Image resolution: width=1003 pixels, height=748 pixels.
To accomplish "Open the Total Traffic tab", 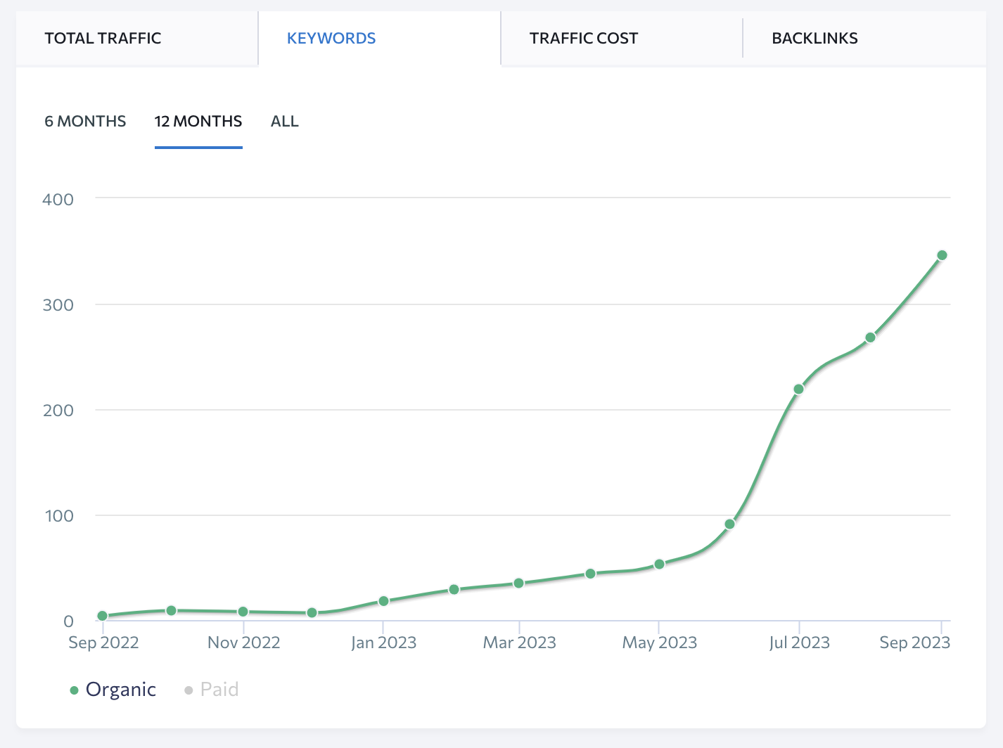I will point(103,39).
